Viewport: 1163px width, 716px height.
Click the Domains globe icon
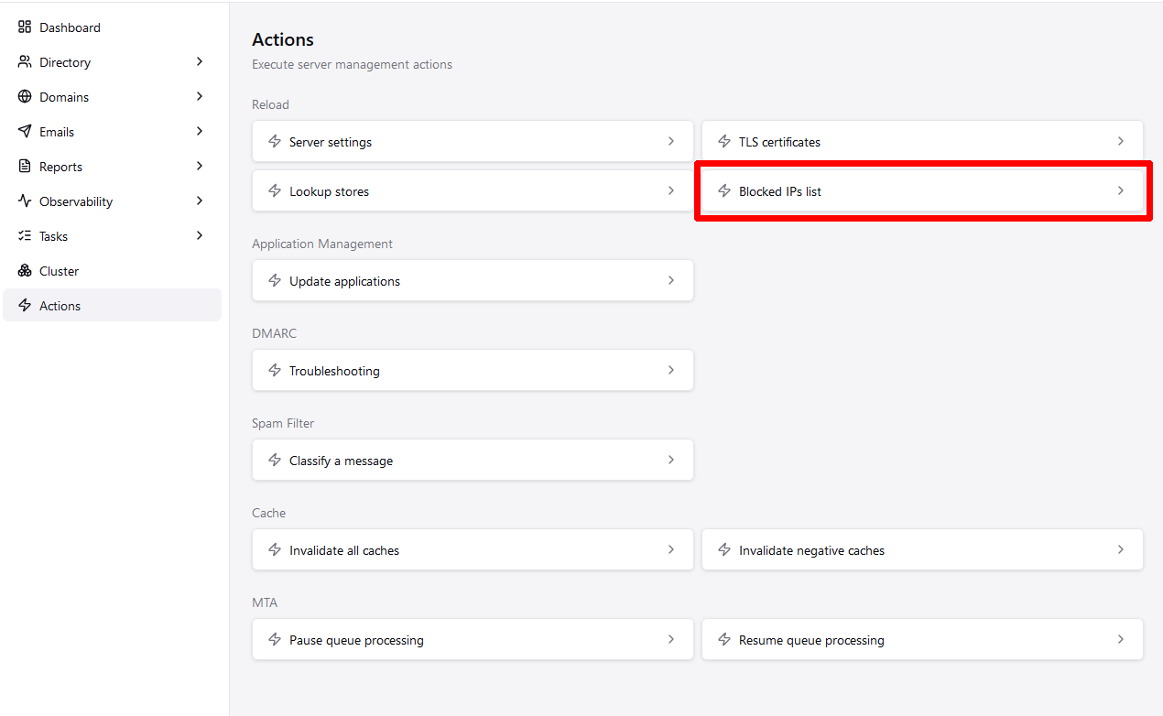[x=25, y=97]
